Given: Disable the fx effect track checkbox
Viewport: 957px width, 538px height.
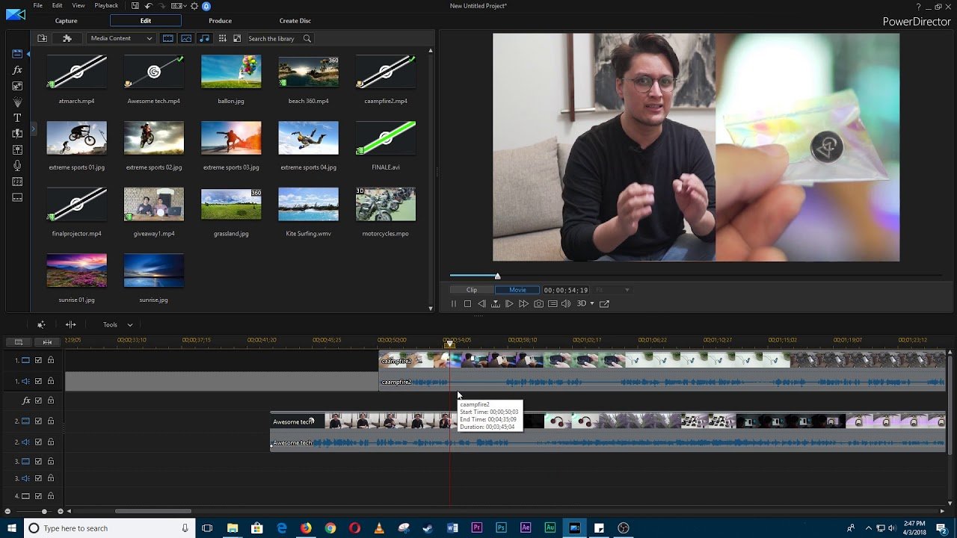Looking at the screenshot, I should [38, 401].
